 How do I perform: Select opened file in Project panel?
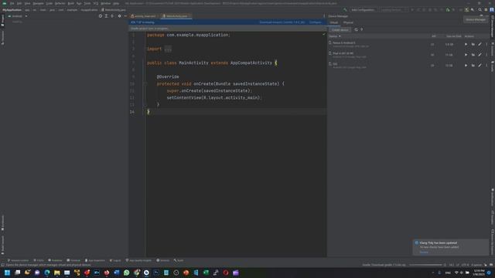[x=101, y=16]
